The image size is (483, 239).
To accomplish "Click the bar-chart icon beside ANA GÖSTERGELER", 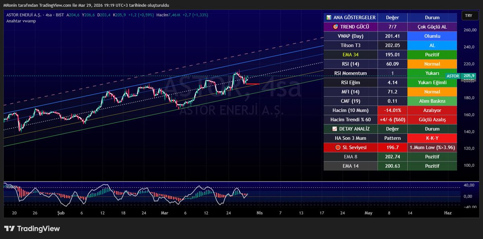I will coord(329,18).
